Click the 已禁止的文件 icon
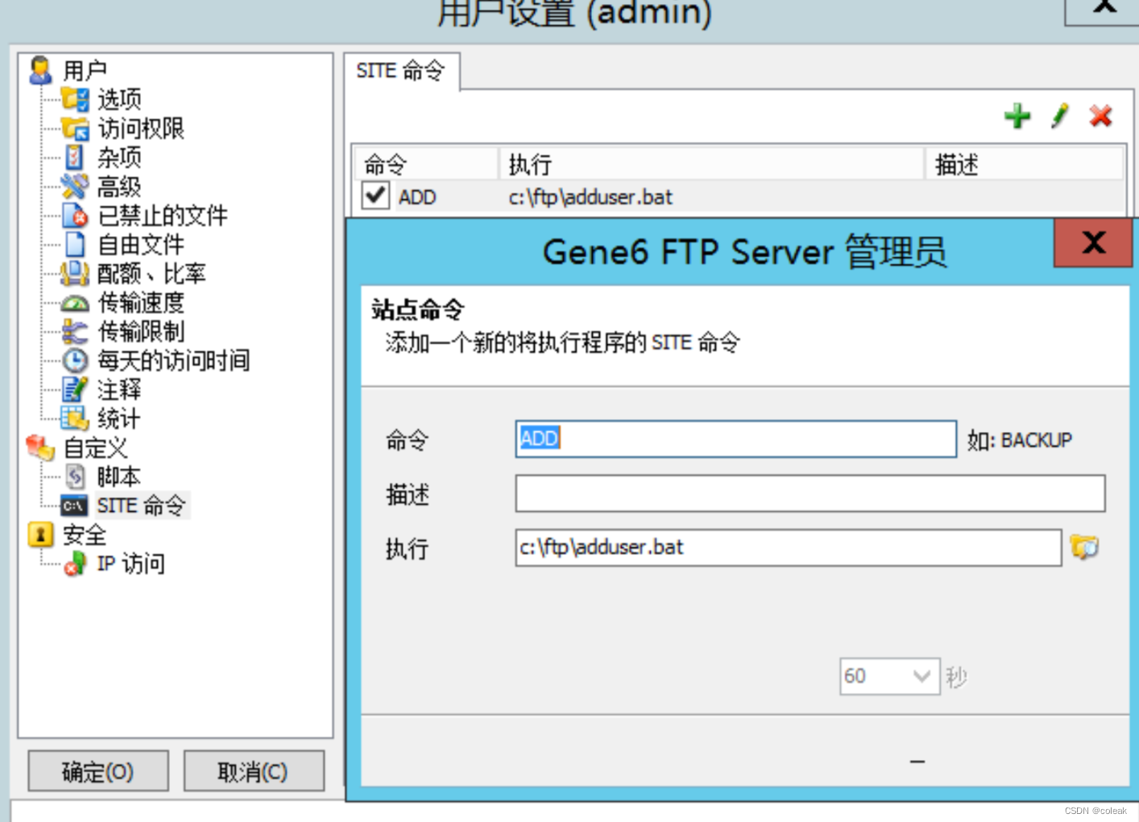 click(x=75, y=215)
